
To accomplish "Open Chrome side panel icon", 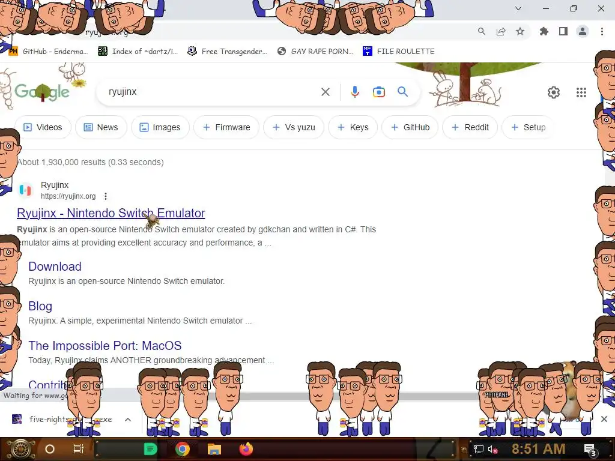I will pyautogui.click(x=563, y=31).
